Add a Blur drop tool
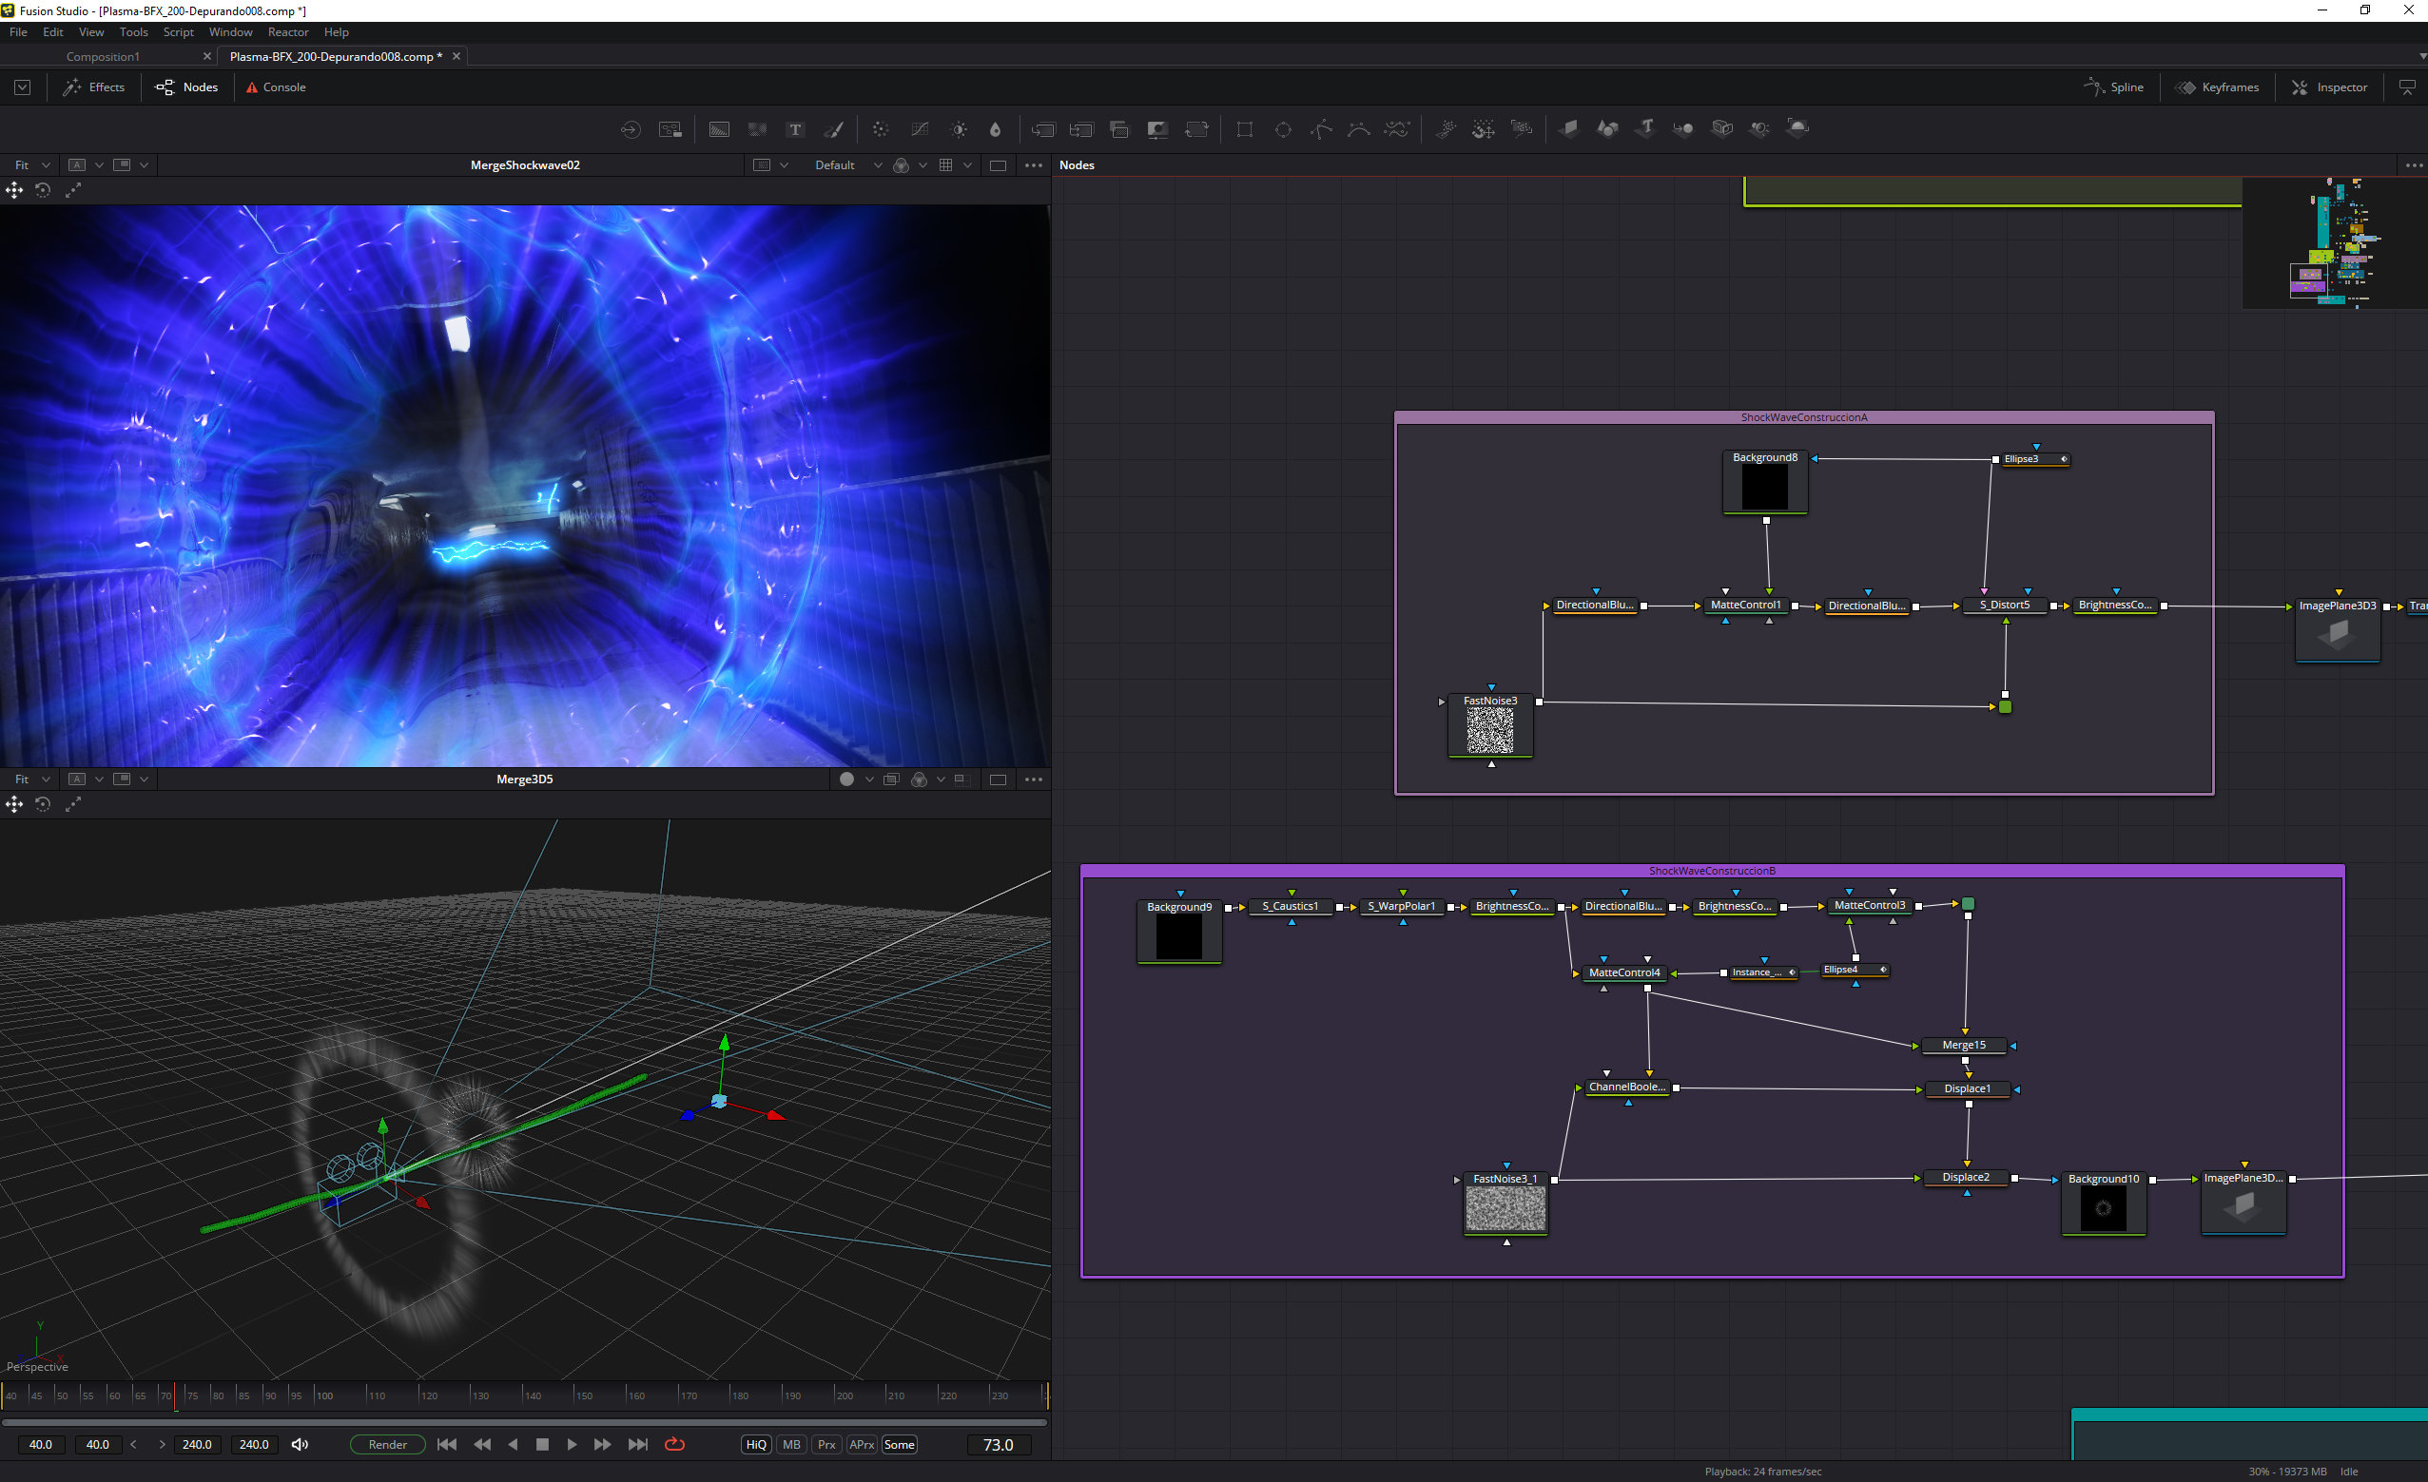This screenshot has height=1482, width=2428. coord(995,129)
